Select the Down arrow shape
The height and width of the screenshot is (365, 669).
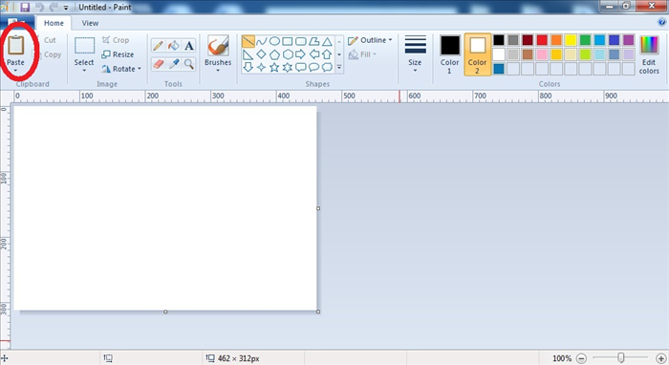tap(248, 68)
